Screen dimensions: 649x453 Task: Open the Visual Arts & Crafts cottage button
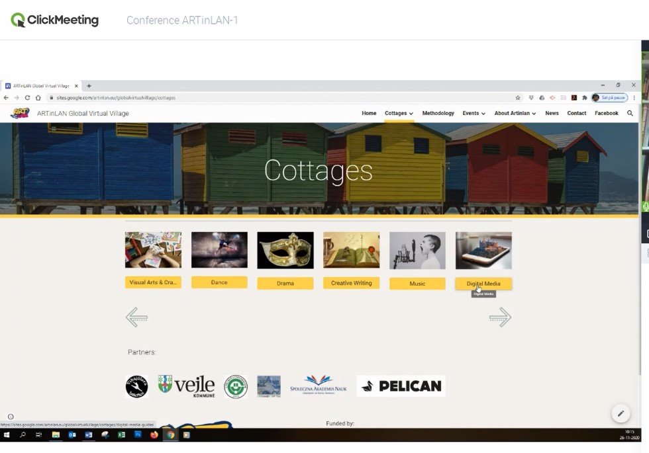click(x=153, y=282)
